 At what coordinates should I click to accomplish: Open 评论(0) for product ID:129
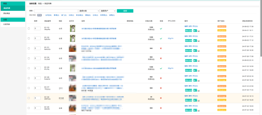(x=195, y=66)
